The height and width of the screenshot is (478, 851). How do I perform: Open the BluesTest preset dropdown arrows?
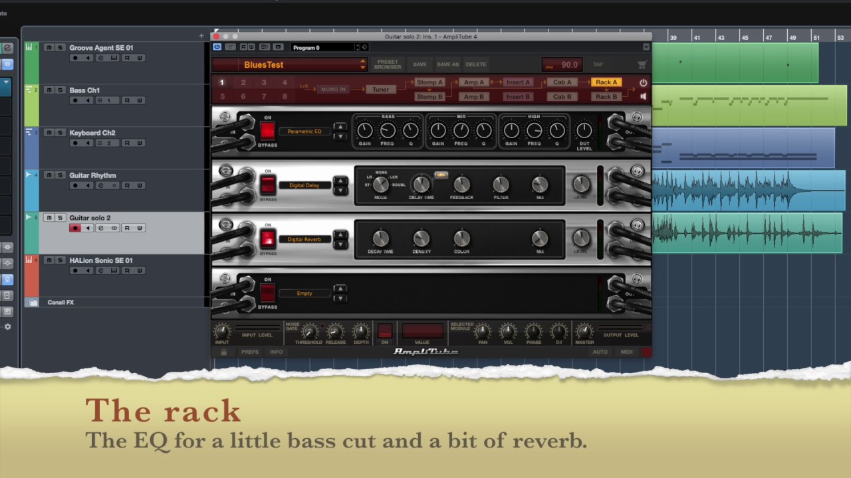363,64
